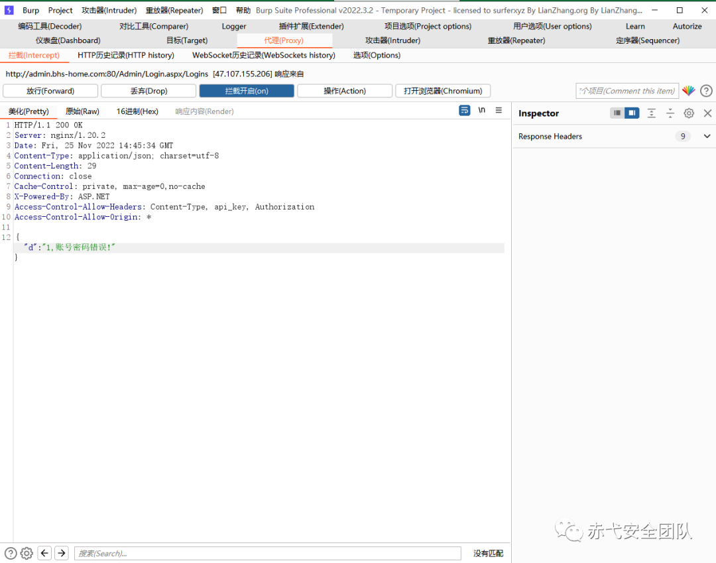
Task: Open the message editor hamburger menu
Action: tap(499, 110)
